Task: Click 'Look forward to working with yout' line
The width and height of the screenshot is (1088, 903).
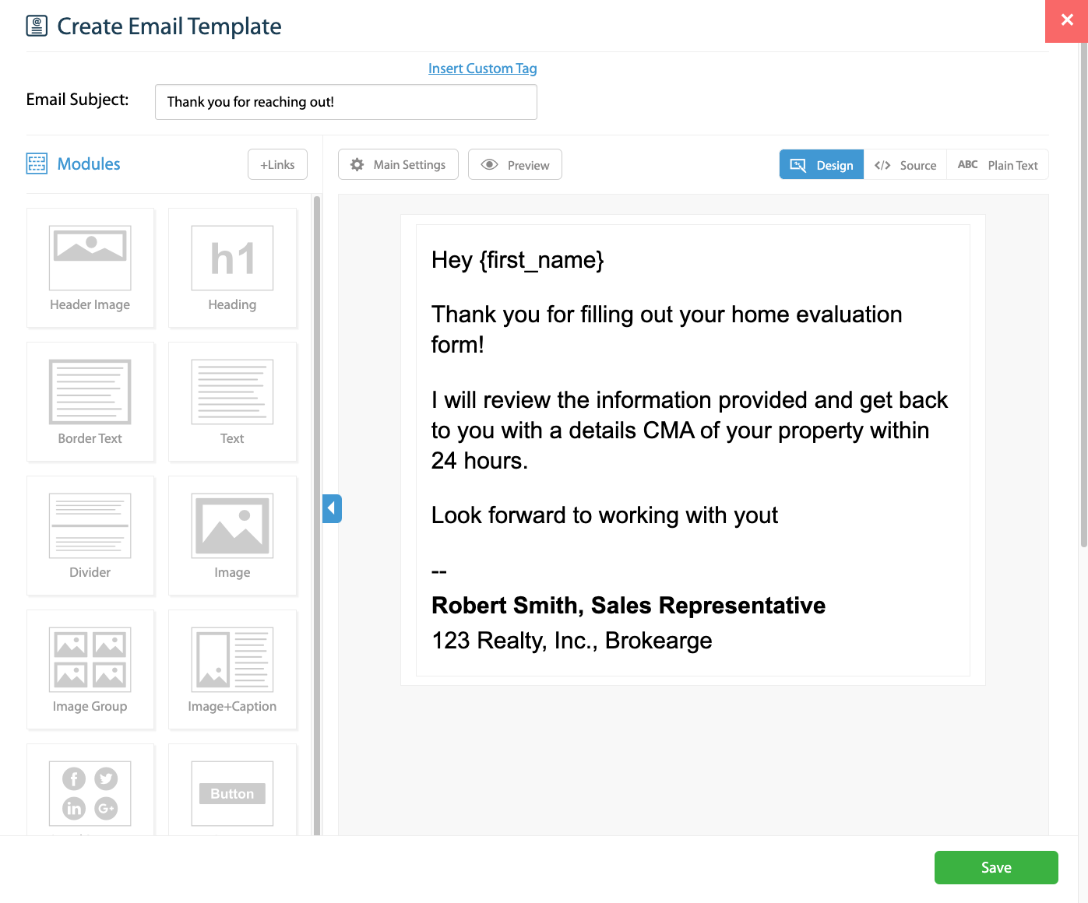Action: coord(604,515)
